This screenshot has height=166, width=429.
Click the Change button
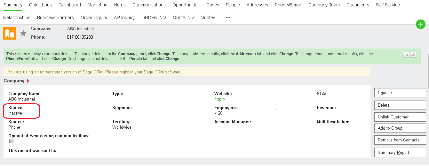pyautogui.click(x=400, y=93)
